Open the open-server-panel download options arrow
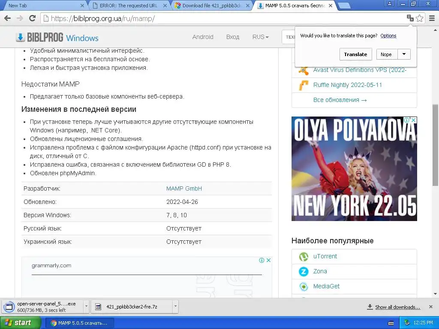 (86, 306)
